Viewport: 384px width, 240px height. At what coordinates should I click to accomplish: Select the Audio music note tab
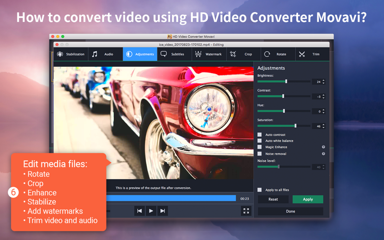(103, 54)
